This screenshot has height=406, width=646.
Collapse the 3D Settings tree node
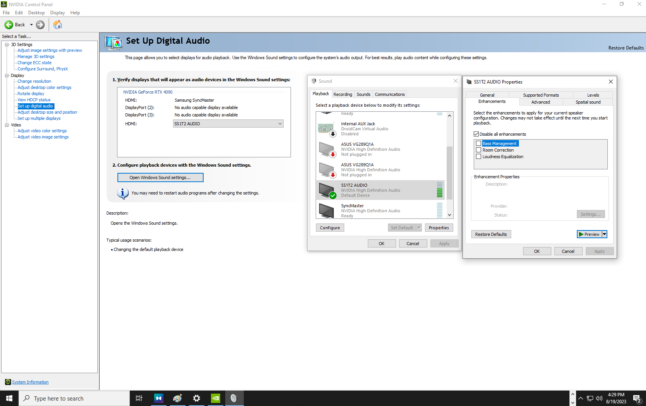point(7,44)
